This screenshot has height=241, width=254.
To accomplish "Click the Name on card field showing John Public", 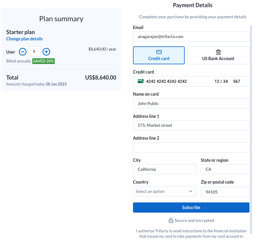I will click(191, 103).
